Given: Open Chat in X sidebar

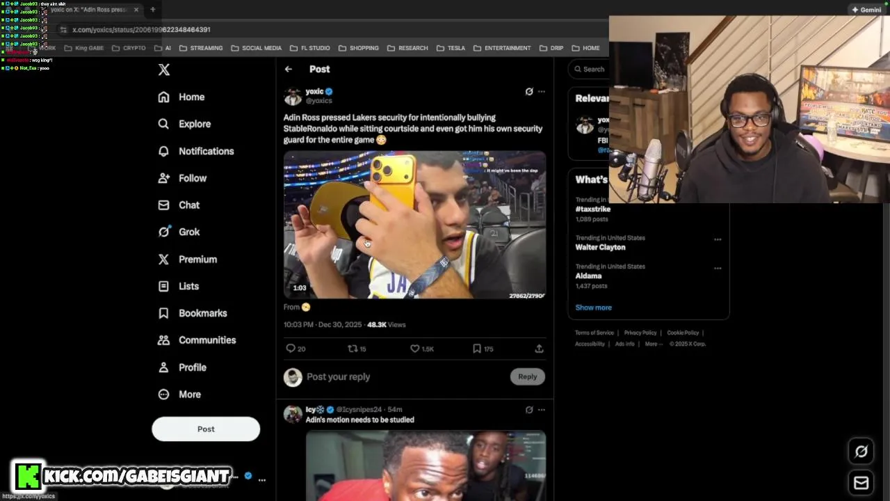Looking at the screenshot, I should coord(179,205).
